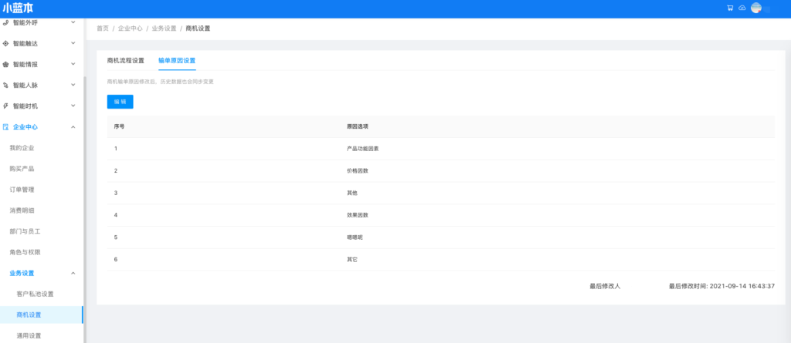Select the 输单原因设置 tab

177,60
